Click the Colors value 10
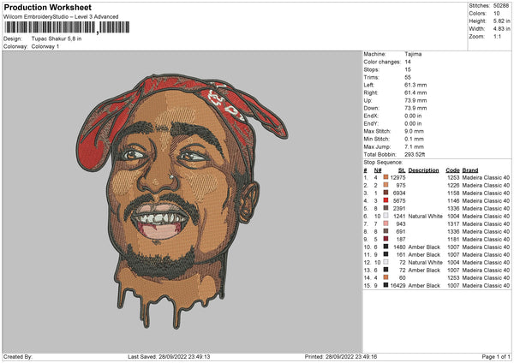 (497, 14)
